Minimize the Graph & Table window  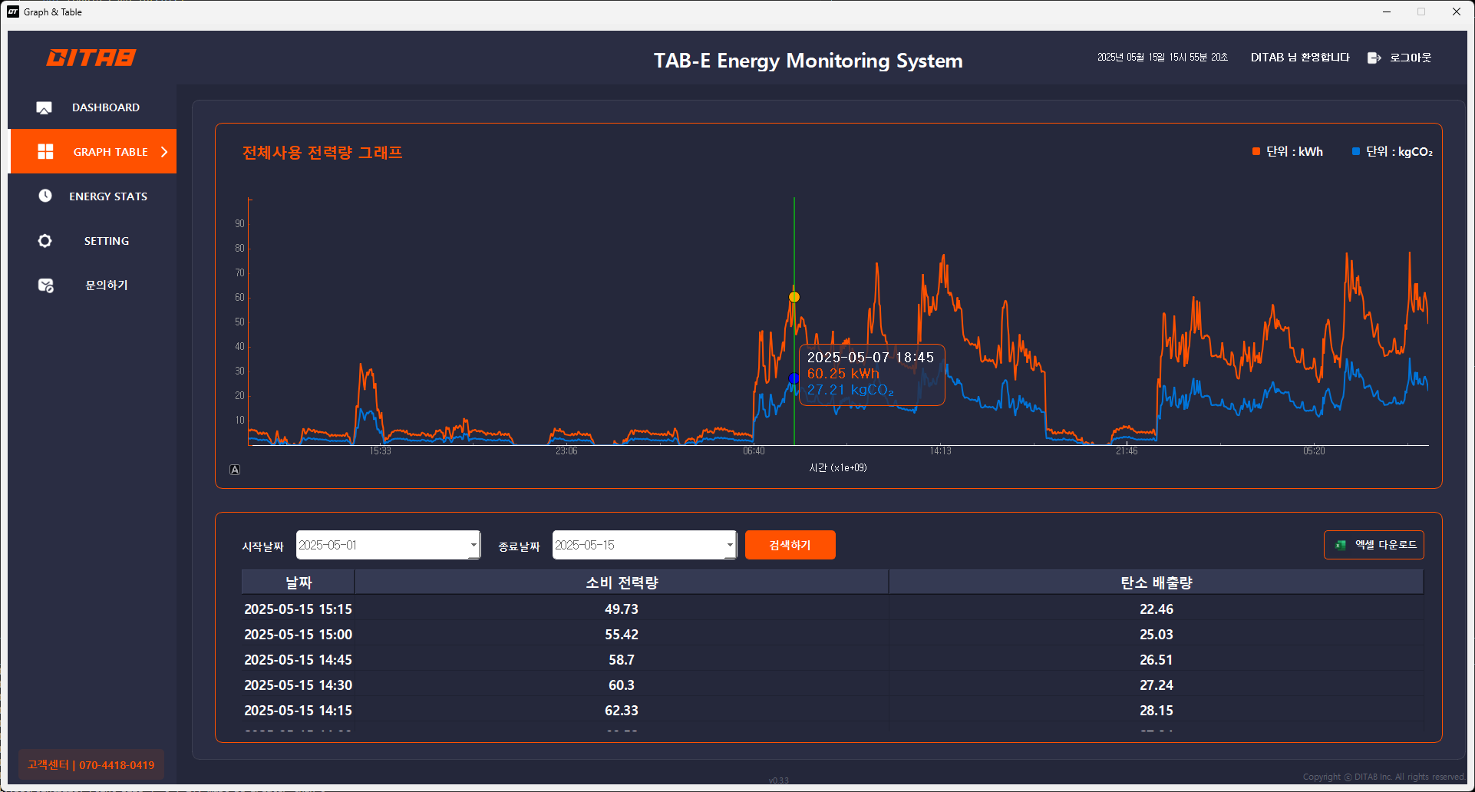point(1387,12)
